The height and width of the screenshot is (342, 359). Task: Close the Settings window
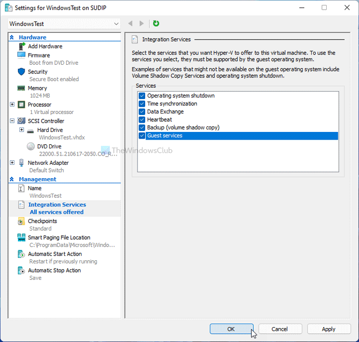click(347, 8)
